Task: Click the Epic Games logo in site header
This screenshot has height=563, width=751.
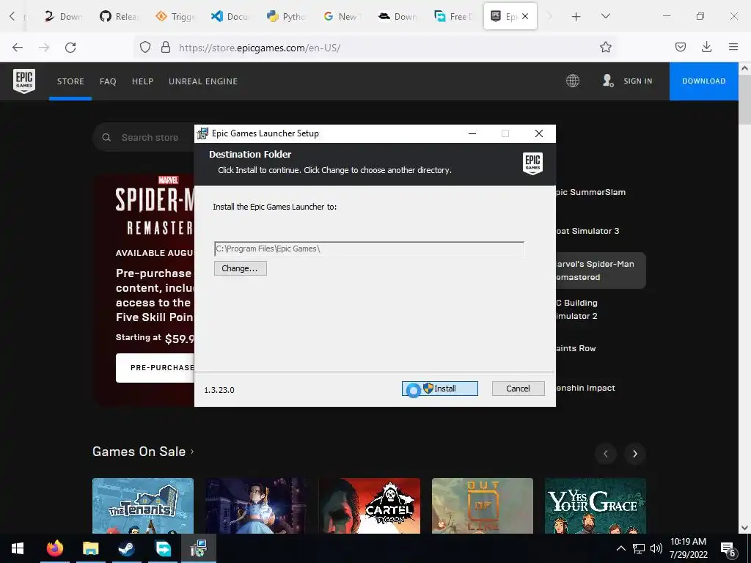Action: pos(24,81)
